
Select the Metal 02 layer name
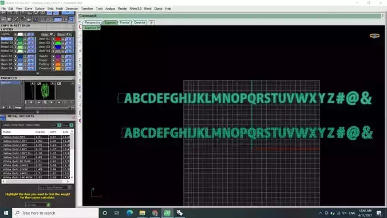point(7,43)
